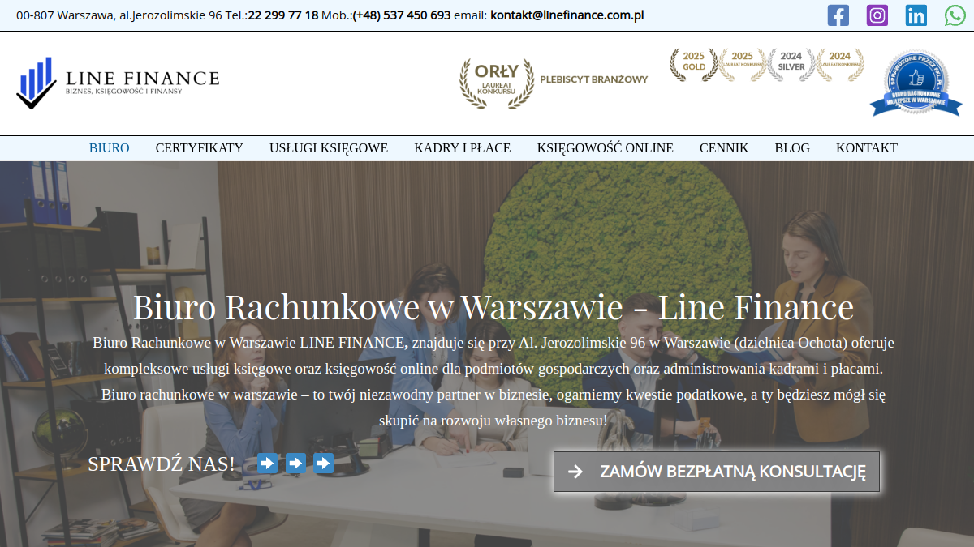Image resolution: width=974 pixels, height=547 pixels.
Task: Click the Line Finance logo
Action: 118,83
